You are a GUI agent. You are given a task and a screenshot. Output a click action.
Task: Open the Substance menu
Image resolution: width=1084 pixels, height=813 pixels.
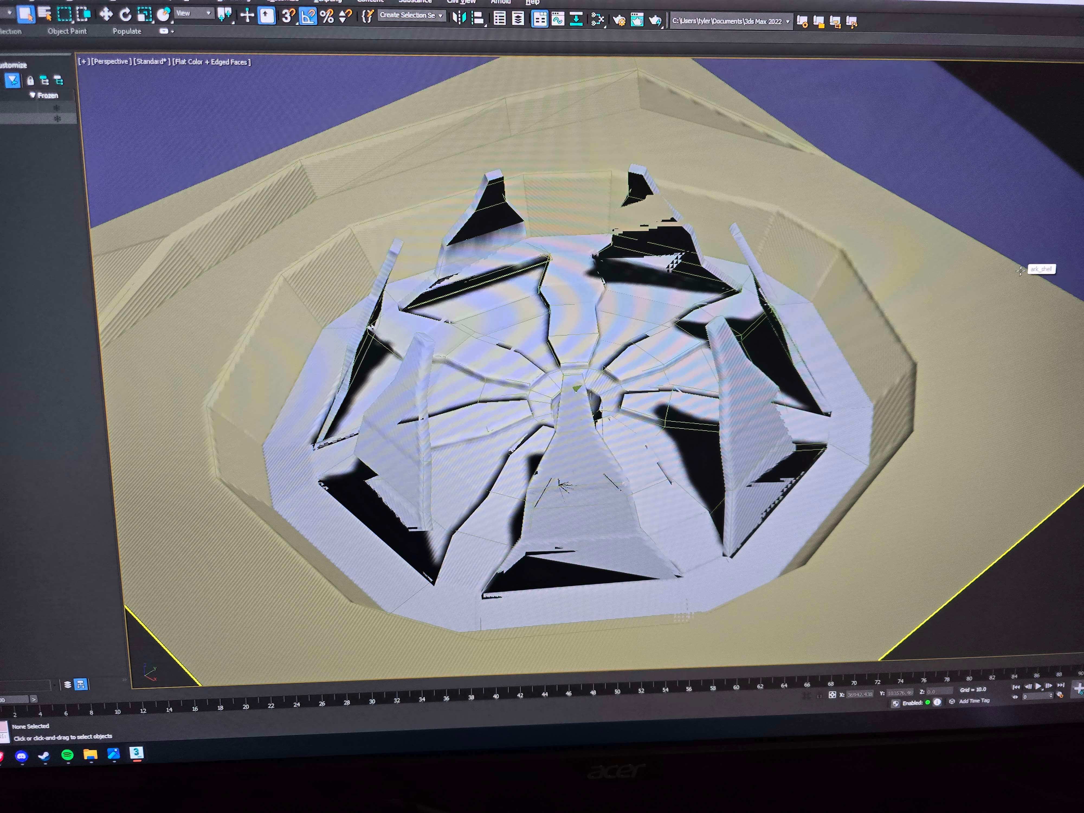pyautogui.click(x=415, y=1)
